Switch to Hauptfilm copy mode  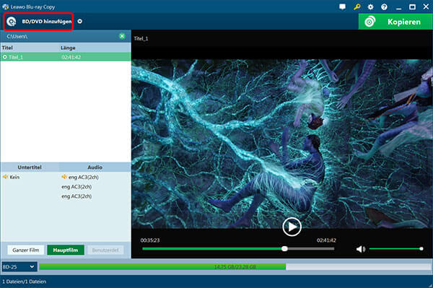[66, 250]
